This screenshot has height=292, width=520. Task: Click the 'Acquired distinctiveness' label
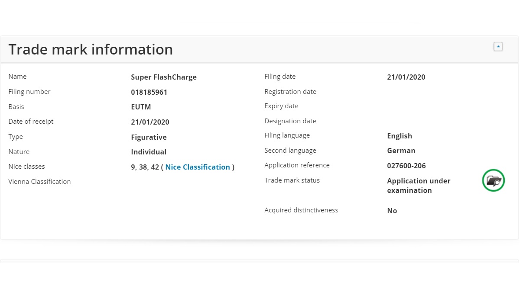tap(301, 210)
